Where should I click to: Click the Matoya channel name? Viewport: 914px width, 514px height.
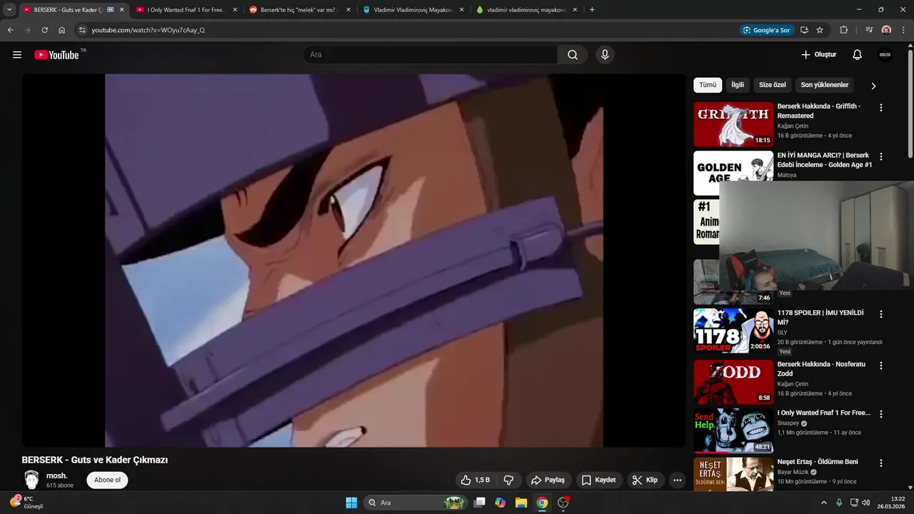click(787, 175)
